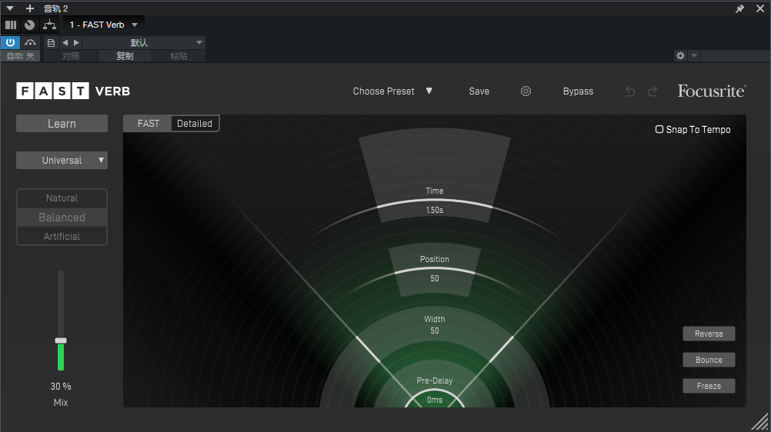This screenshot has width=771, height=432.
Task: Expand the 1 - FAST Verb plugin dropdown
Action: pyautogui.click(x=135, y=25)
